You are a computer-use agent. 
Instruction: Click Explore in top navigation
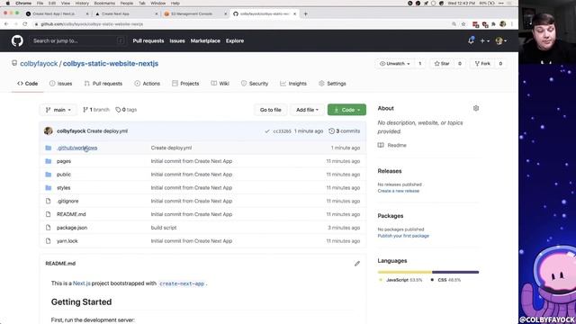pos(235,40)
